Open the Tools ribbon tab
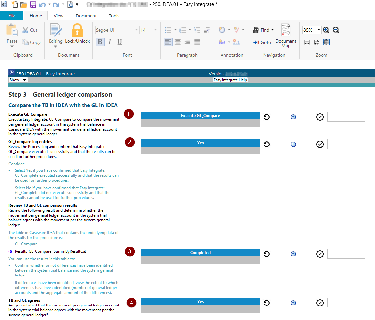Screen dimensions: 375x320 (x=114, y=16)
